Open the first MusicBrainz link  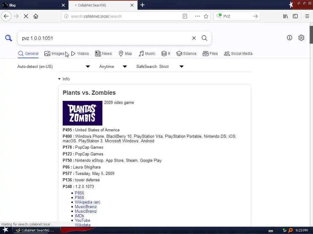(86, 207)
